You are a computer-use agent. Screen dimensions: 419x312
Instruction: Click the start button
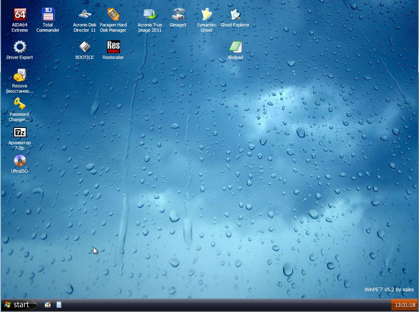(19, 305)
